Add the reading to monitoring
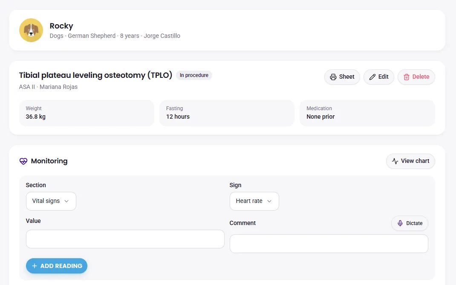456x285 pixels. (x=56, y=266)
